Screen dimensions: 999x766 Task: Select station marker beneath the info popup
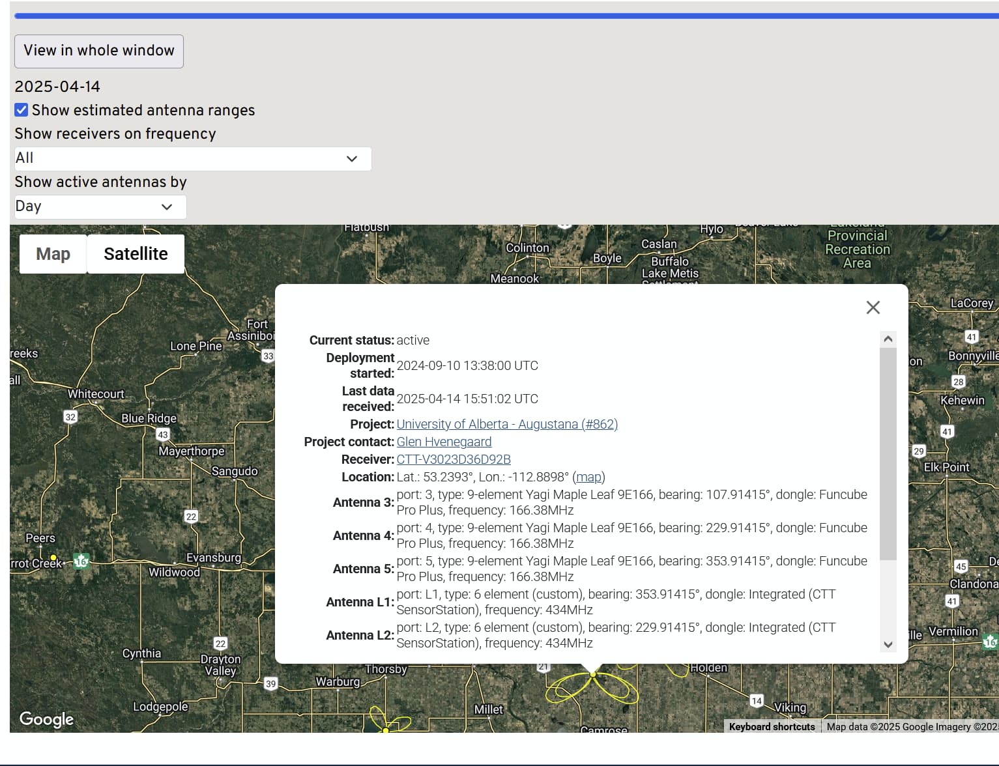[593, 675]
